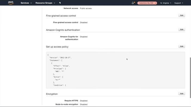Click the Disabled value for Require HTTPS
The height and width of the screenshot is (107, 191).
[x=84, y=101]
